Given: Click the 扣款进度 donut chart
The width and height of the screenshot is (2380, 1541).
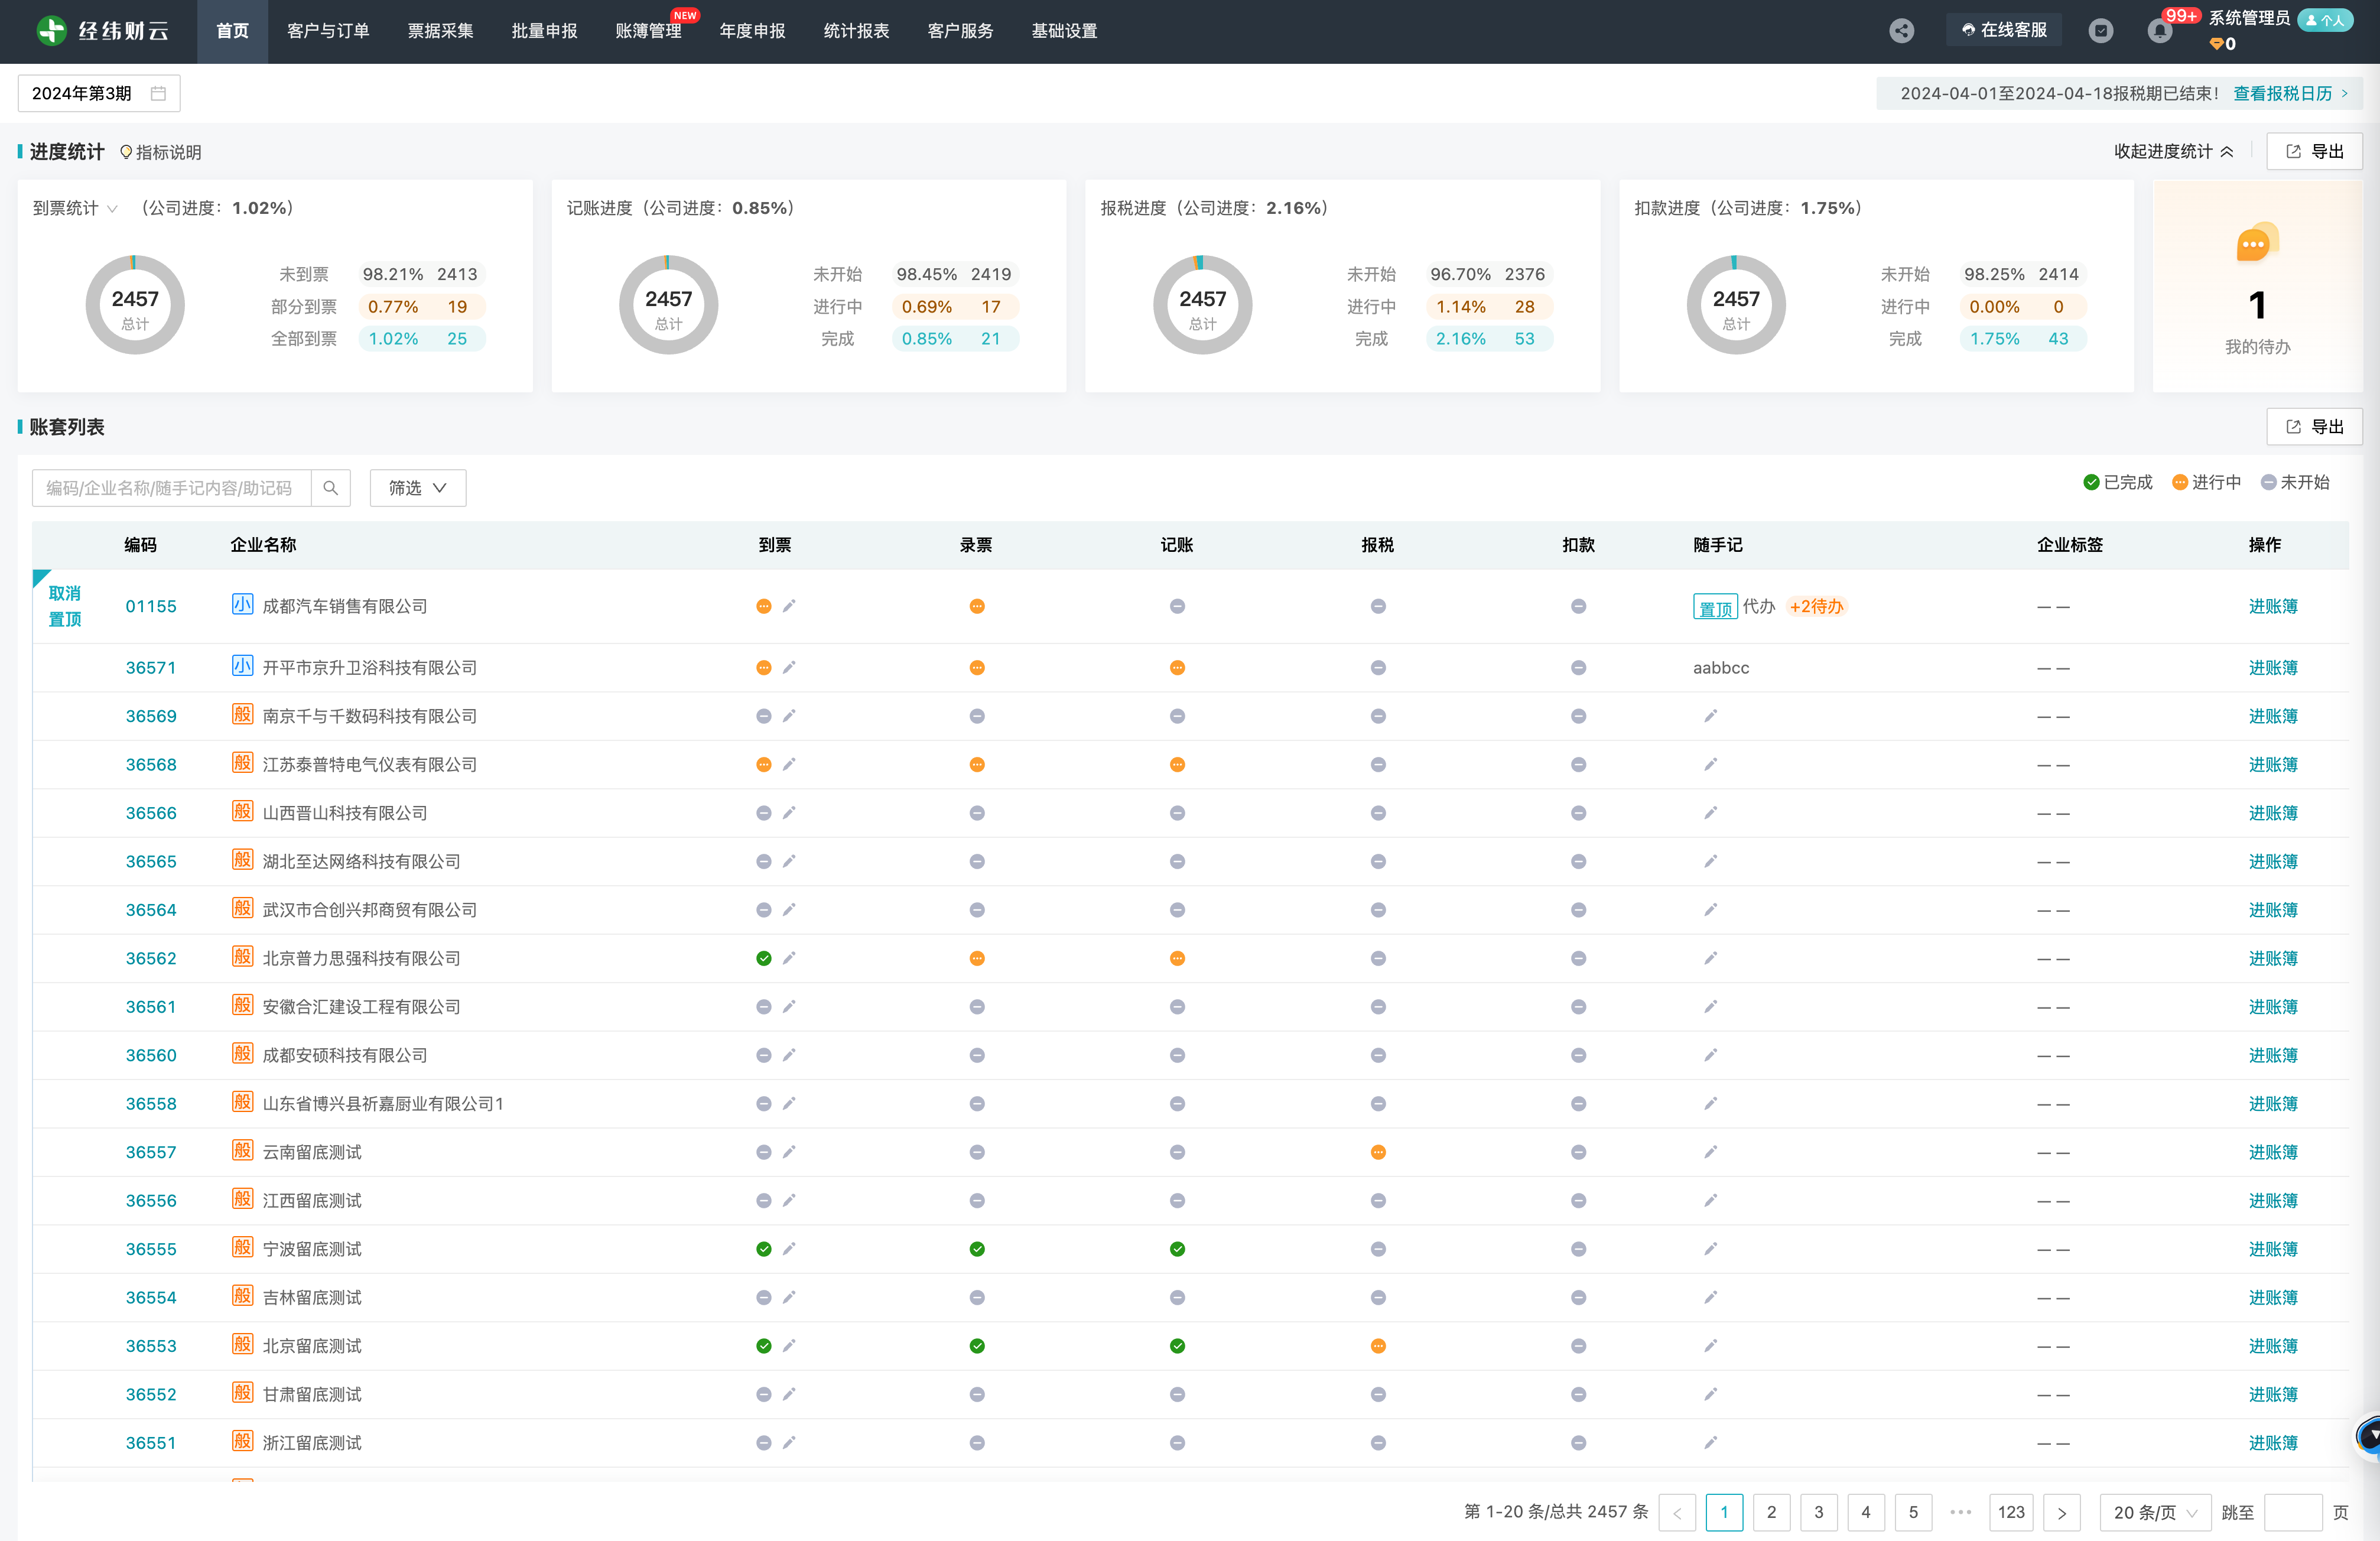Looking at the screenshot, I should [x=1736, y=305].
